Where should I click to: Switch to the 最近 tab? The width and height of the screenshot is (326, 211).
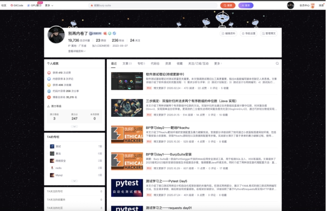click(x=114, y=64)
